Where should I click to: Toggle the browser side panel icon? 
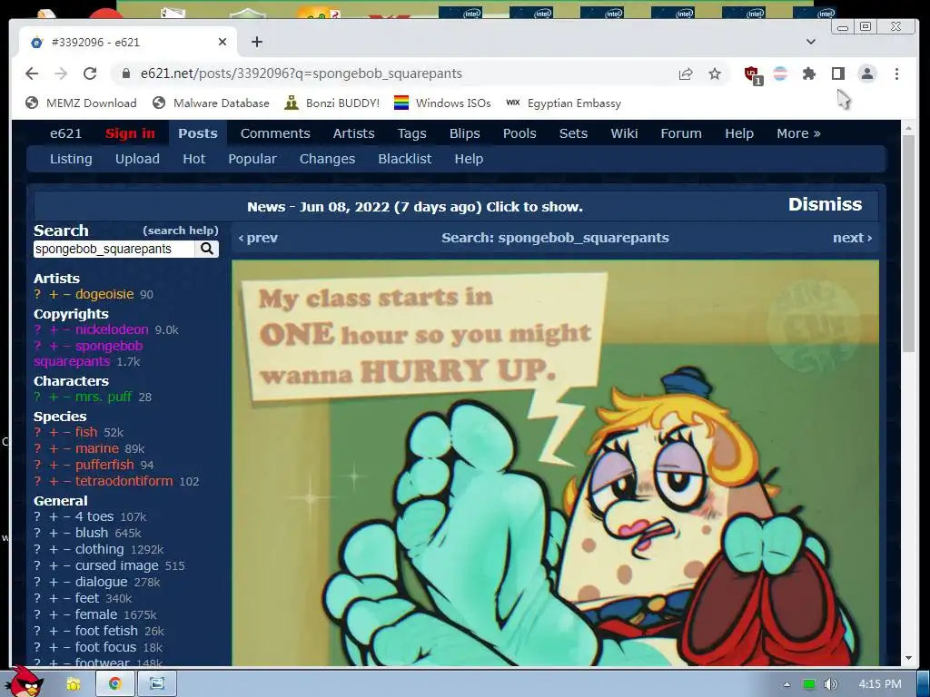tap(837, 74)
